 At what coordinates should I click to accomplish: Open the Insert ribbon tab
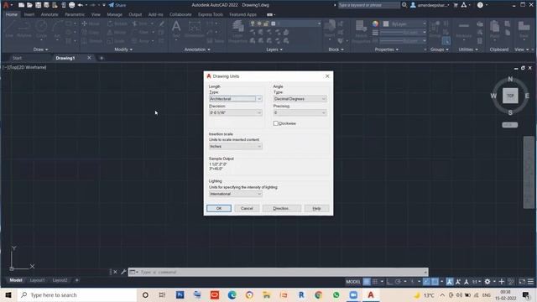[x=29, y=14]
